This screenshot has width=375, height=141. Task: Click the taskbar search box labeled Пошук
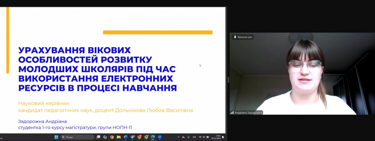click(77, 137)
